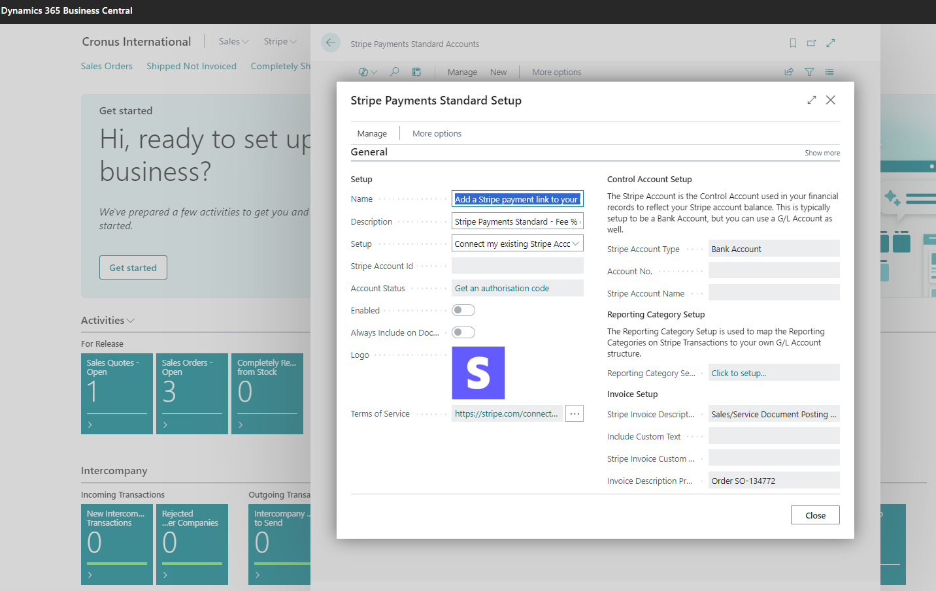Open the Copilot icon in Accounts toolbar
936x591 pixels.
[363, 72]
